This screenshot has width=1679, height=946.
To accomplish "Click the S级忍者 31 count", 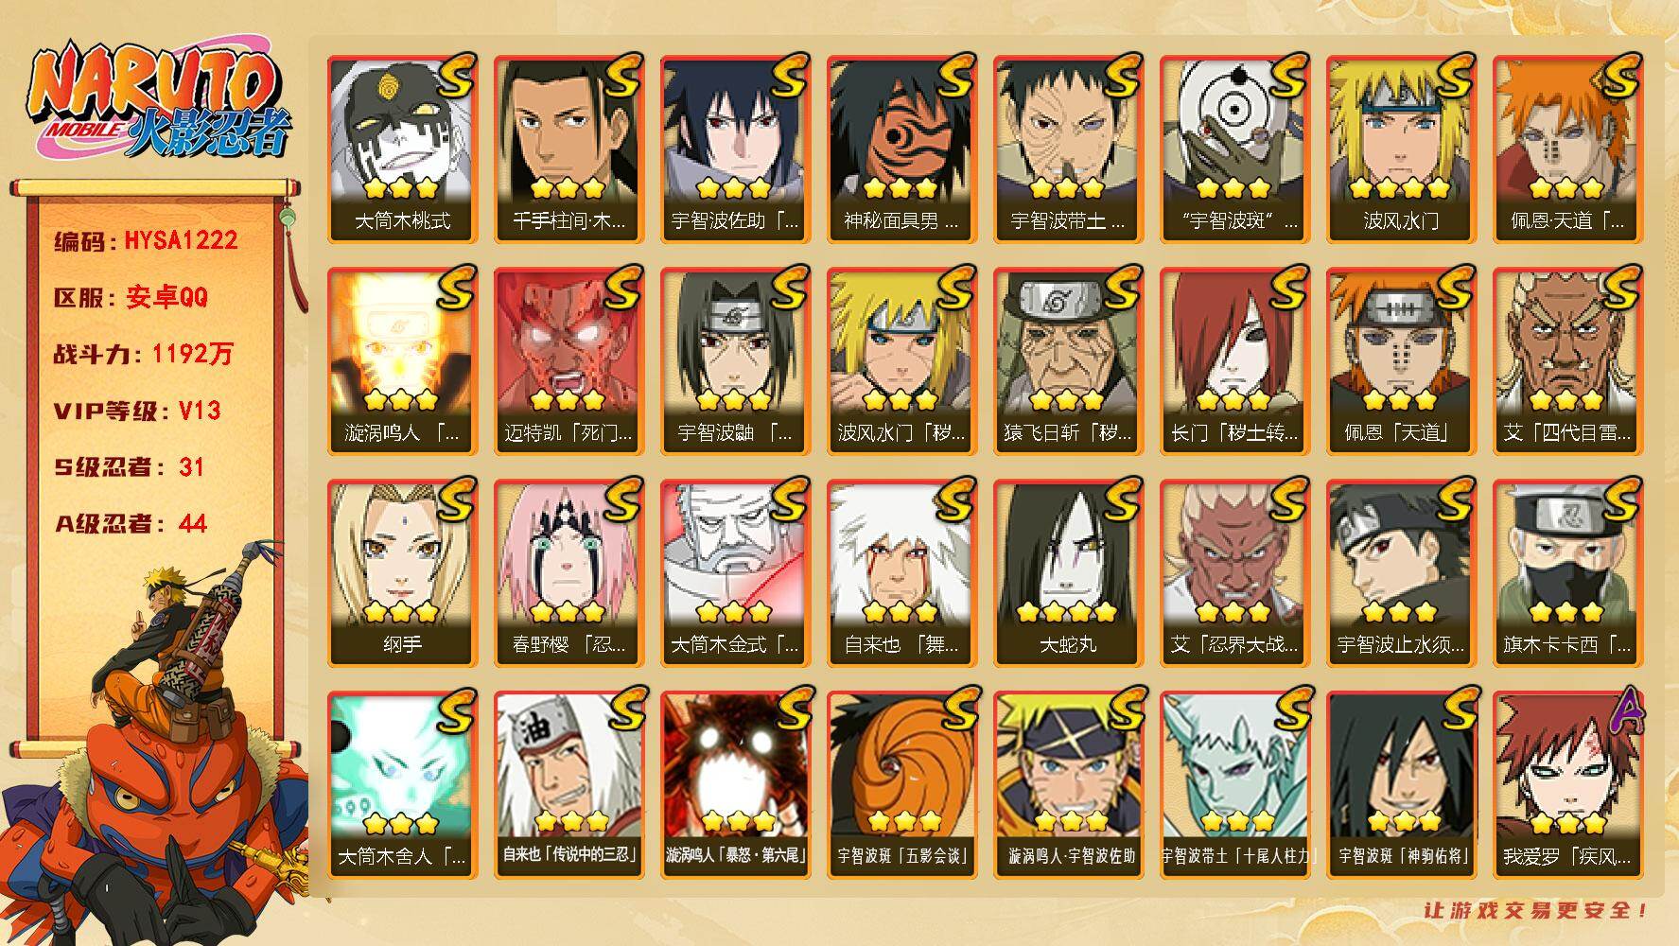I will 130,467.
